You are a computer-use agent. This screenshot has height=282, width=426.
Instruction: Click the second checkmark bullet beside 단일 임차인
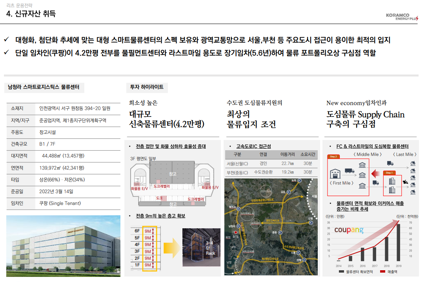point(7,53)
